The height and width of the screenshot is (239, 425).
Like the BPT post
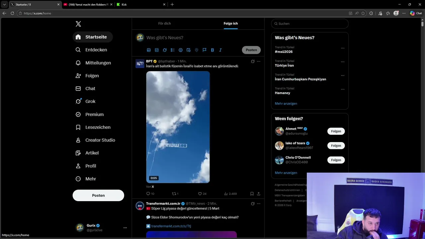tap(200, 194)
